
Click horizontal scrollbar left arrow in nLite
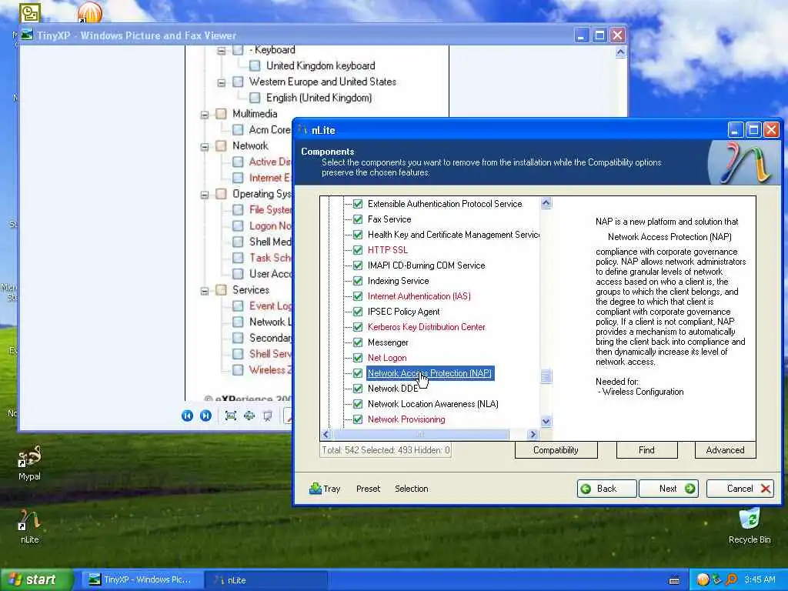pyautogui.click(x=326, y=434)
